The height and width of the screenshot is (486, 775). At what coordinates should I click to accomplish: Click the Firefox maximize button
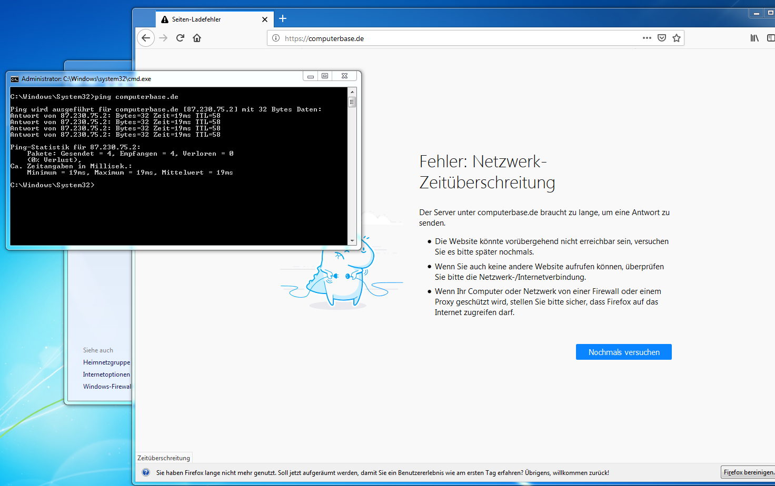(769, 13)
